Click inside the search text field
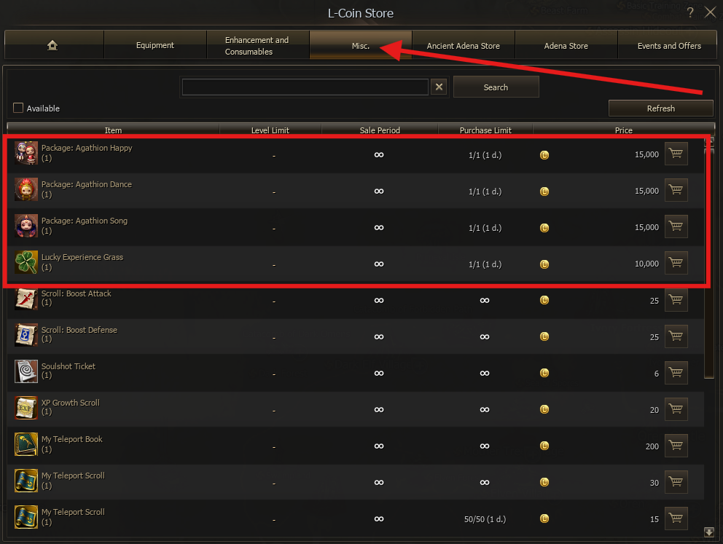Image resolution: width=723 pixels, height=544 pixels. click(305, 87)
